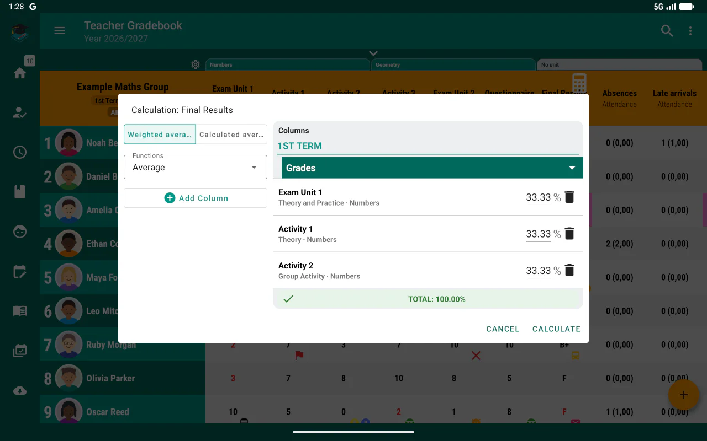The height and width of the screenshot is (441, 707).
Task: Click Ethan's student avatar
Action: point(68,244)
